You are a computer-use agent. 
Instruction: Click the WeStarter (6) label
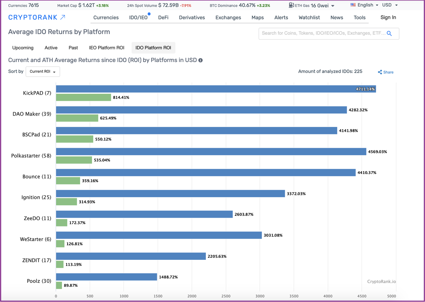tap(35, 240)
